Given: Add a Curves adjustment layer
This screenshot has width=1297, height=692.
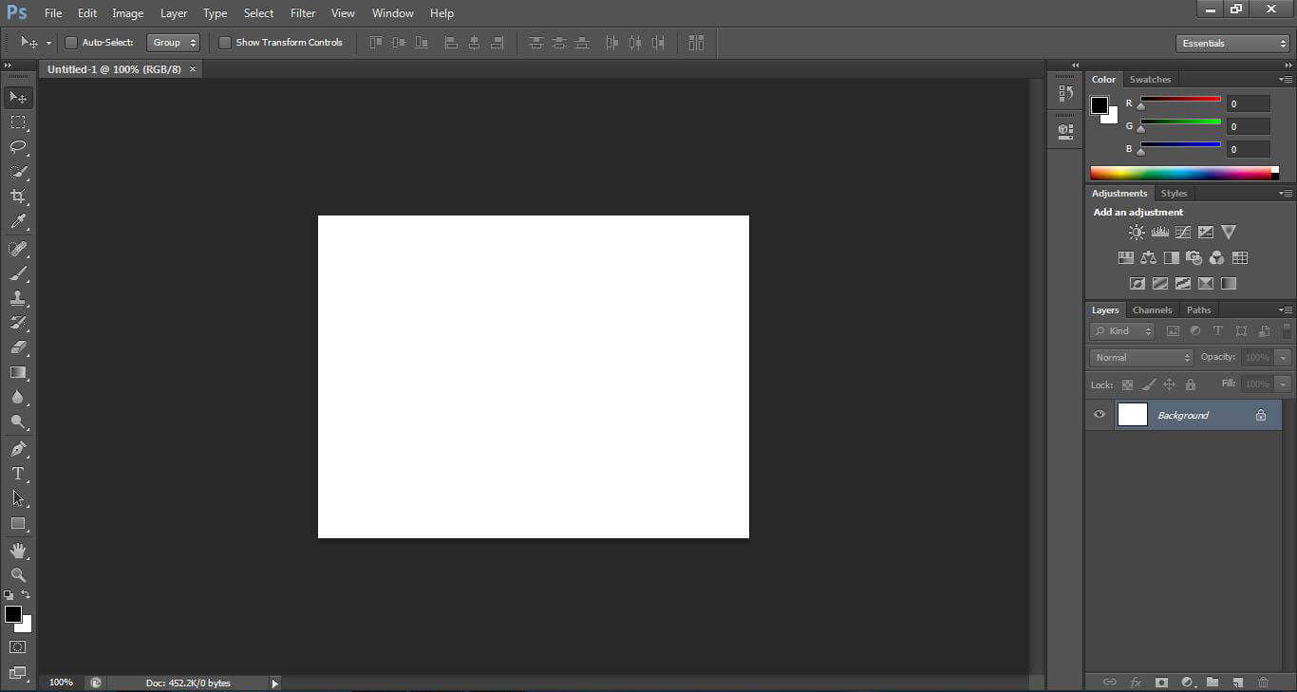Looking at the screenshot, I should [1183, 232].
